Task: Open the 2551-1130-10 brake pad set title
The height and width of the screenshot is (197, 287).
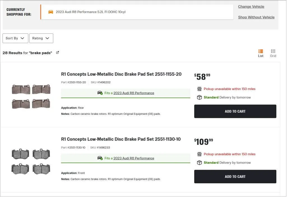Action: pyautogui.click(x=121, y=139)
